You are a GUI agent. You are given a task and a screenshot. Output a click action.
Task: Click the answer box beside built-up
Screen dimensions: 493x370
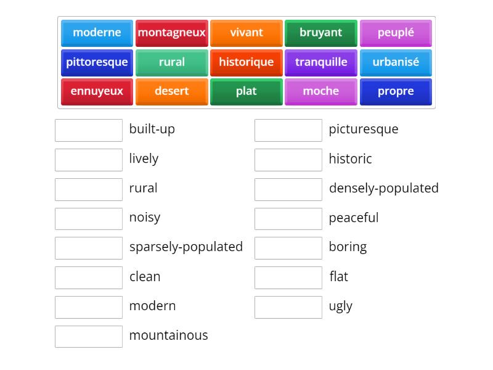[88, 130]
